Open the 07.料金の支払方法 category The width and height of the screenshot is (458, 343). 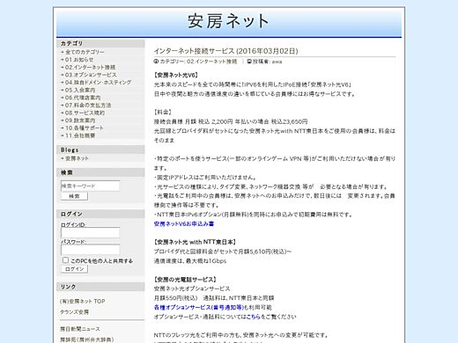click(88, 106)
